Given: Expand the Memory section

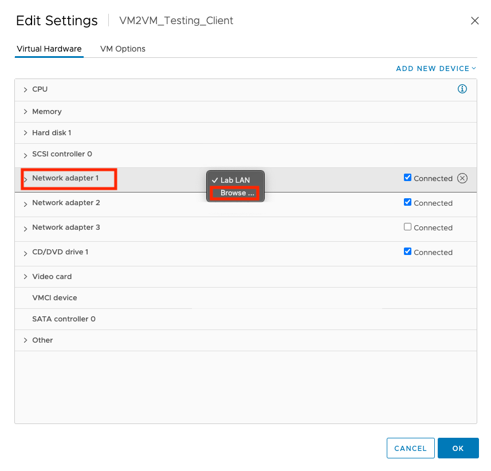Looking at the screenshot, I should click(x=25, y=111).
